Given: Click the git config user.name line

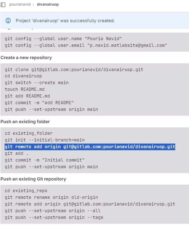Looking at the screenshot, I should coord(63,39).
